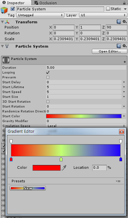This screenshot has height=218, width=128.
Task: Click the Open Editor button
Action: pyautogui.click(x=110, y=51)
